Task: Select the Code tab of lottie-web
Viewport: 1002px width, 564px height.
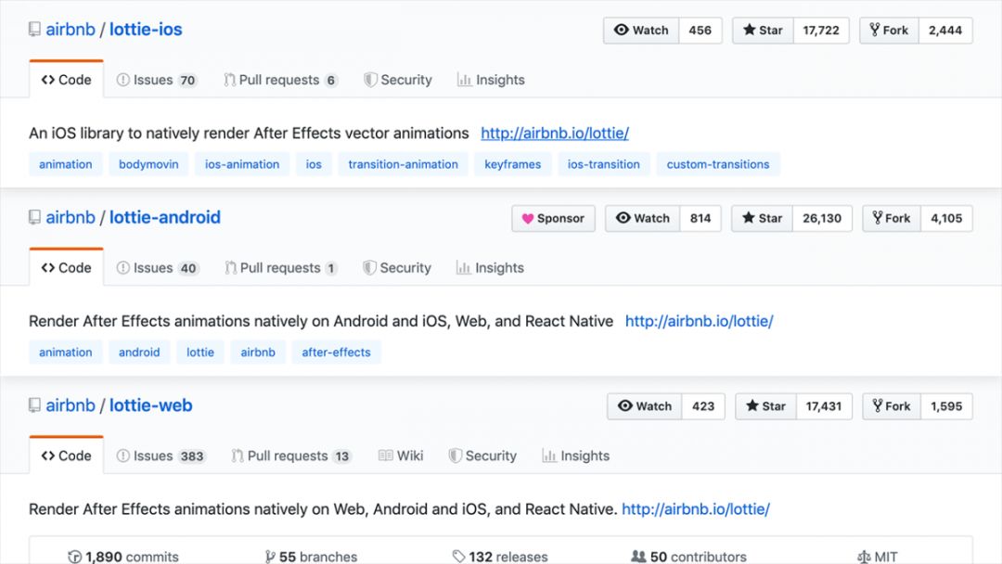Action: [x=67, y=455]
